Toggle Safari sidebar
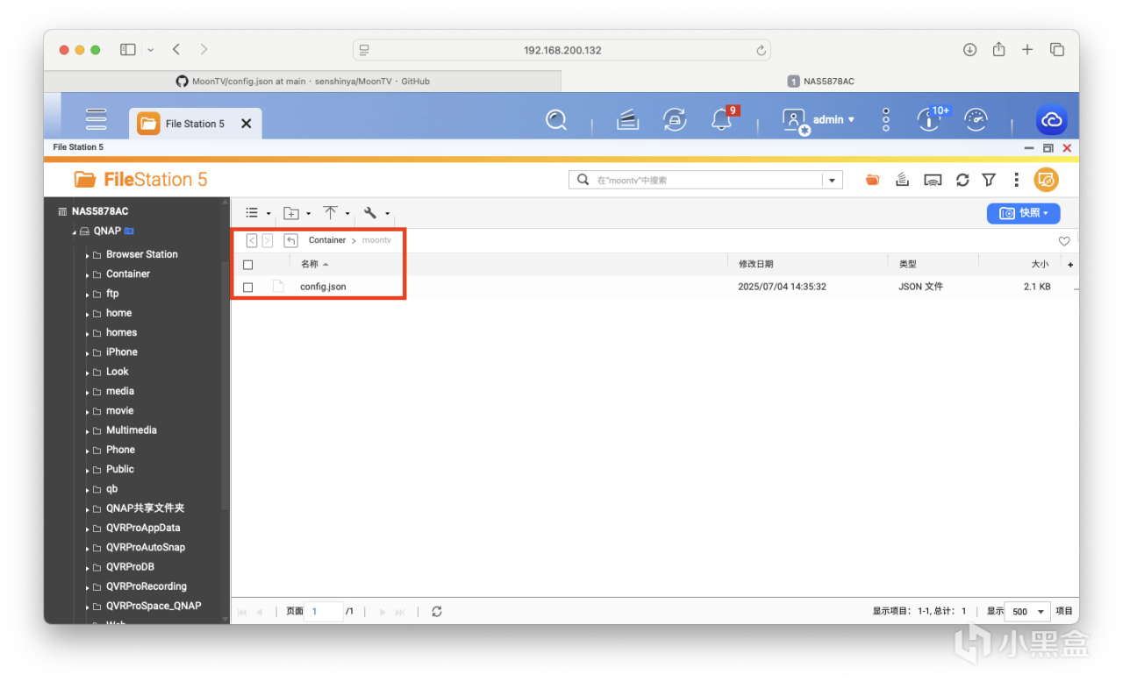 coord(128,50)
